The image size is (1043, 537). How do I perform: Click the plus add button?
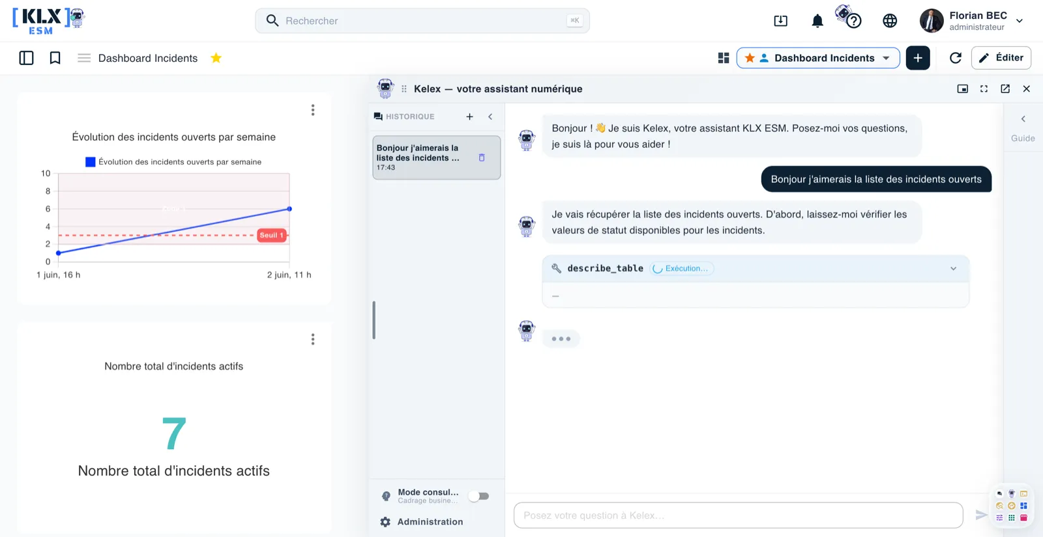click(918, 58)
